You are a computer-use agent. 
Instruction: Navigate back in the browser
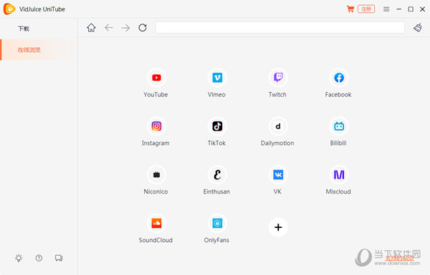tap(109, 28)
